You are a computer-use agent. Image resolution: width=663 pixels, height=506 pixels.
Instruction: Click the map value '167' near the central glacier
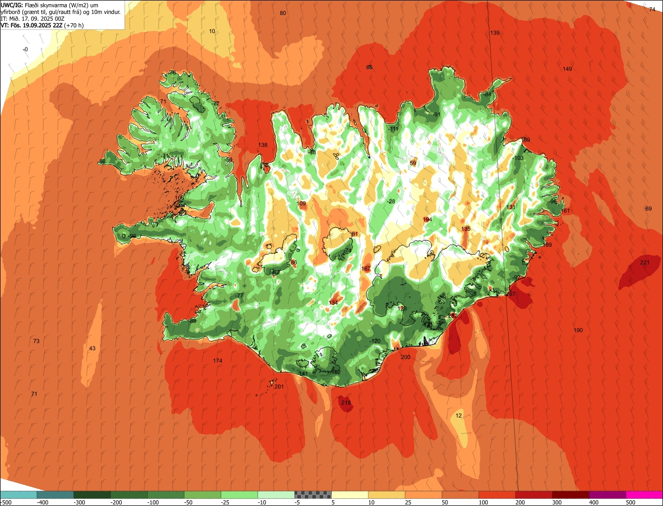point(366,269)
